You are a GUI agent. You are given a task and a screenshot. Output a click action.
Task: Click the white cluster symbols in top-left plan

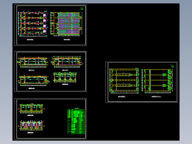[x=45, y=23]
